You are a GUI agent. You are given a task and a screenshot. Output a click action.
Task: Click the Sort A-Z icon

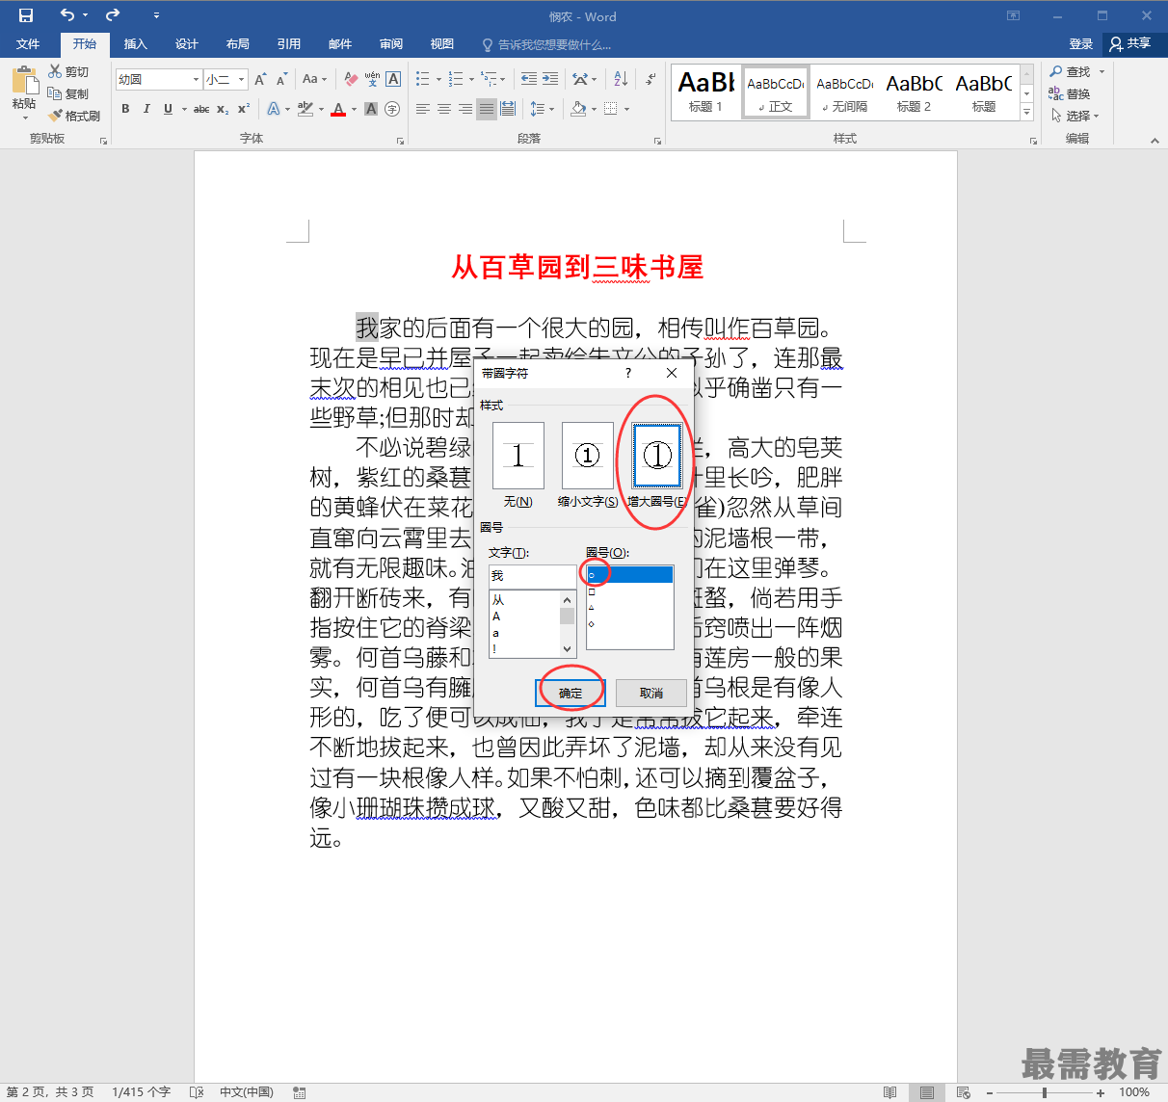tap(621, 79)
